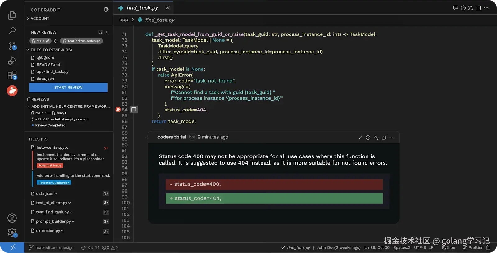Viewport: 497px width, 253px height.
Task: Open the Run and Debug view
Action: point(12,61)
